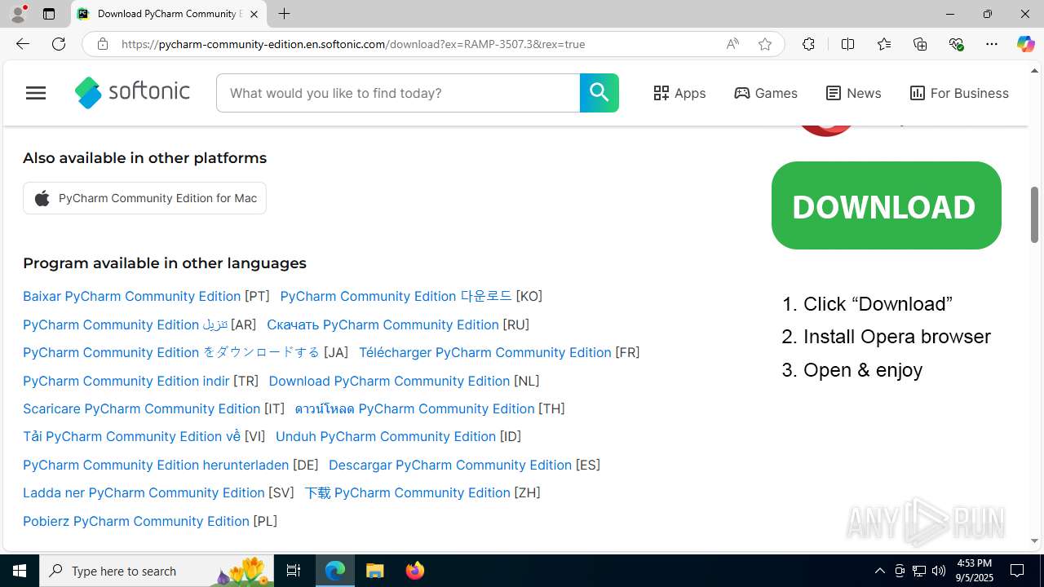Open Apps section
This screenshot has height=587, width=1044.
click(x=679, y=93)
